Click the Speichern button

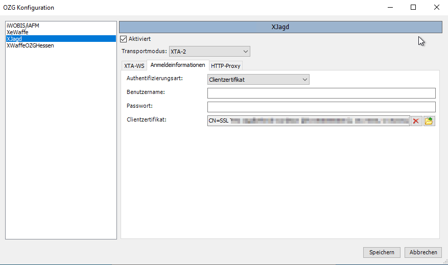pyautogui.click(x=382, y=252)
